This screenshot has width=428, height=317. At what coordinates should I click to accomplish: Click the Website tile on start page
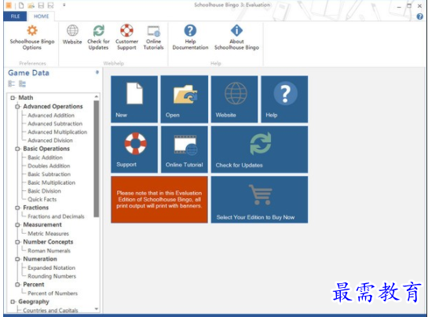235,99
